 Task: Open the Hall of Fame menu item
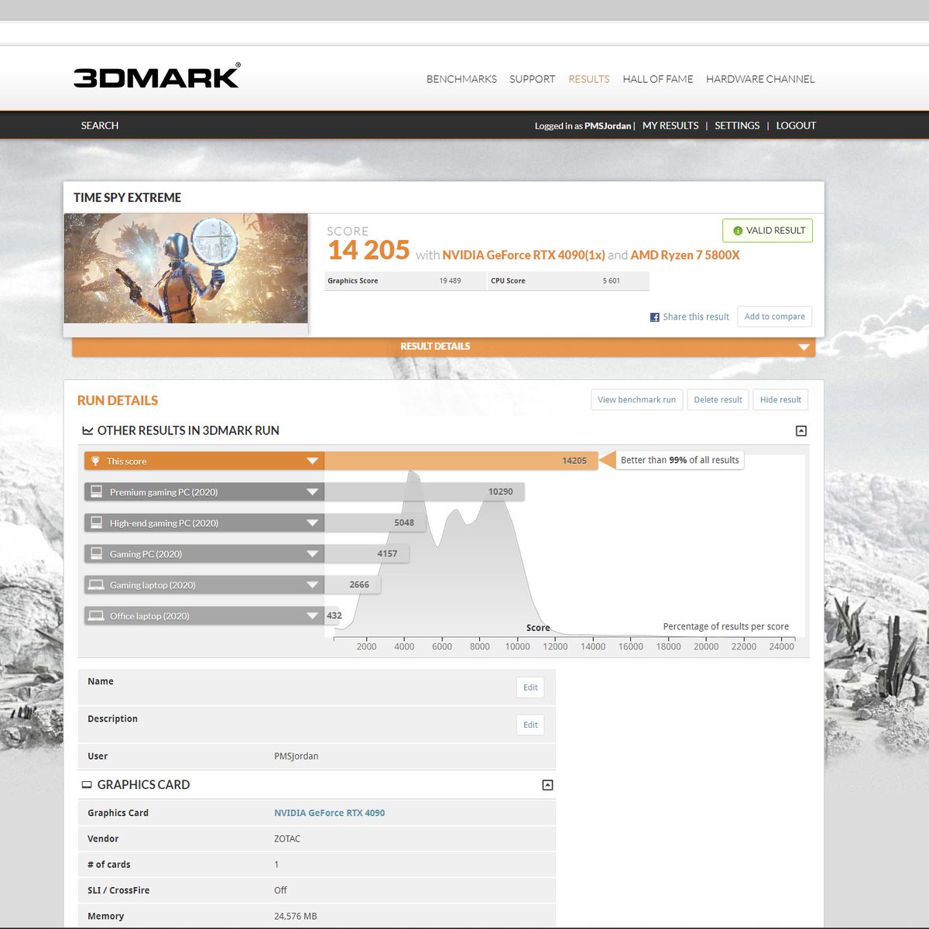tap(657, 79)
